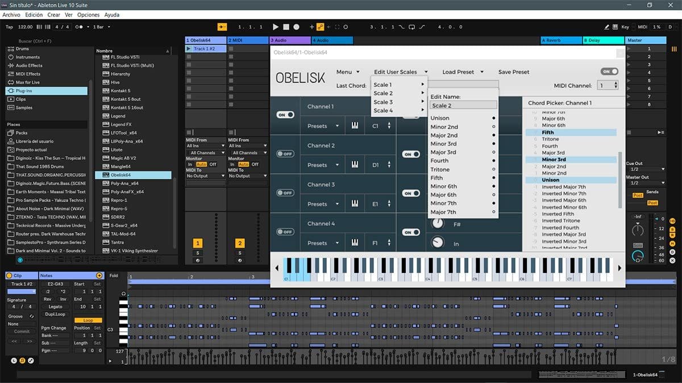Click the Key map mode switch
Image resolution: width=682 pixels, height=383 pixels.
[x=625, y=27]
